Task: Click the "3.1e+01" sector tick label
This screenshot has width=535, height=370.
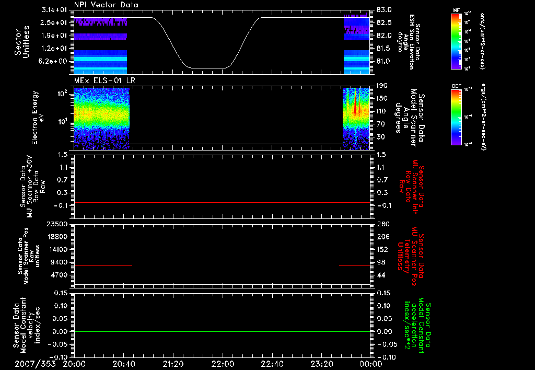Action: [x=54, y=9]
